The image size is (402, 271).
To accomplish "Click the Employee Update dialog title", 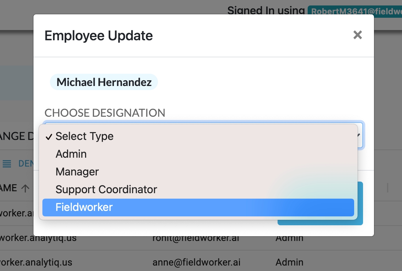I will click(99, 35).
